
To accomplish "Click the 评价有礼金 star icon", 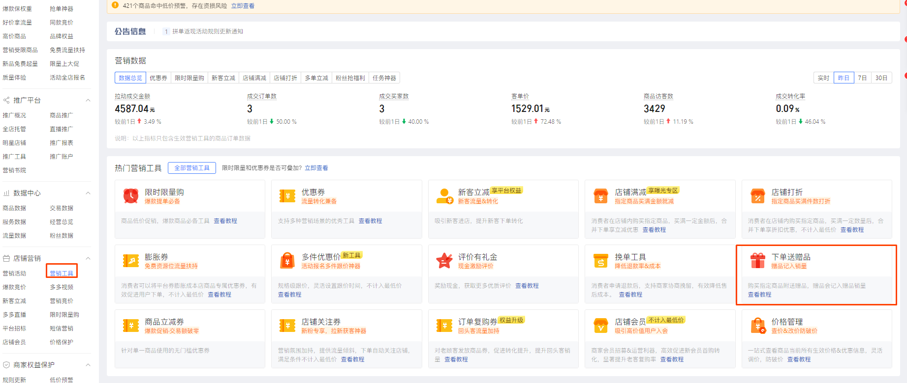I will pos(444,261).
